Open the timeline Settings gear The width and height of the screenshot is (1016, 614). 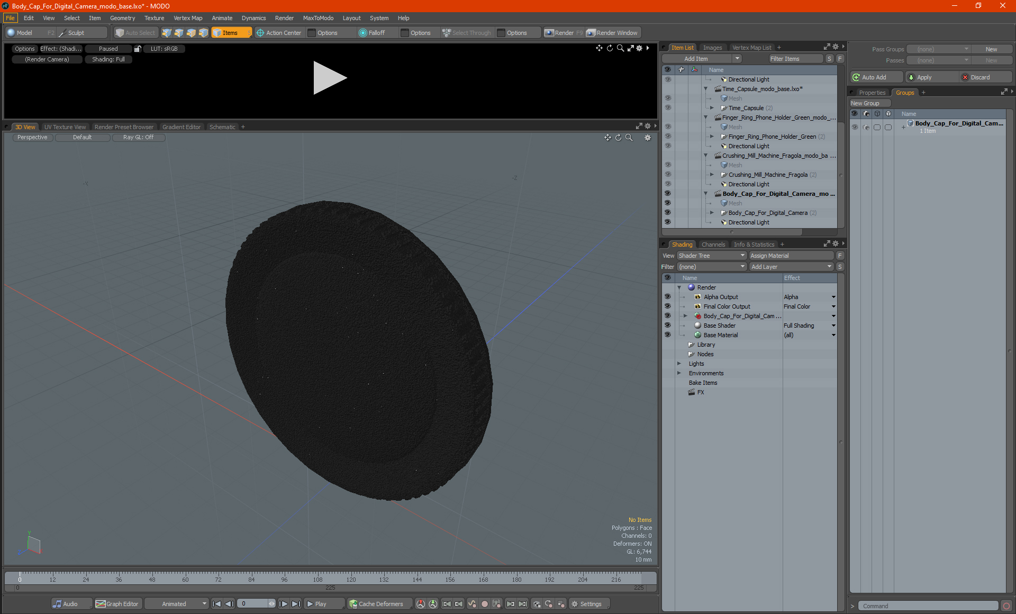[575, 604]
